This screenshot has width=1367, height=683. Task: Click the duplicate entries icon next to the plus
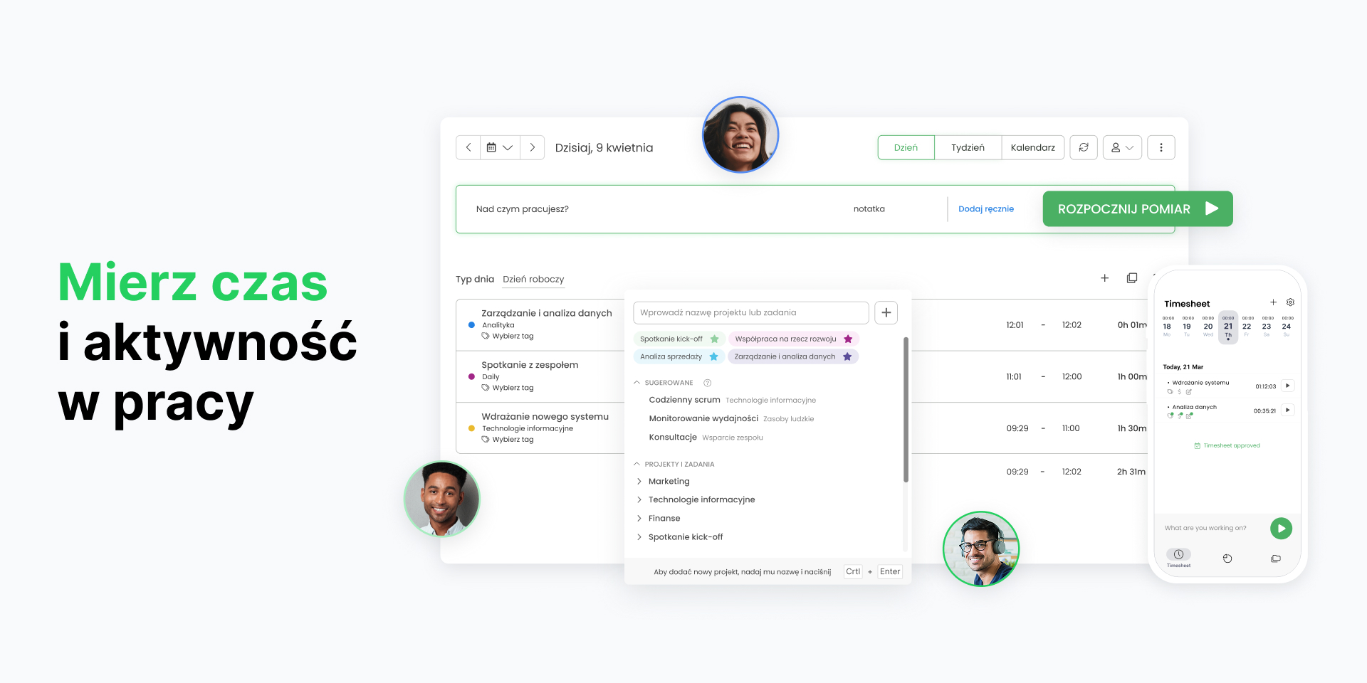coord(1132,278)
